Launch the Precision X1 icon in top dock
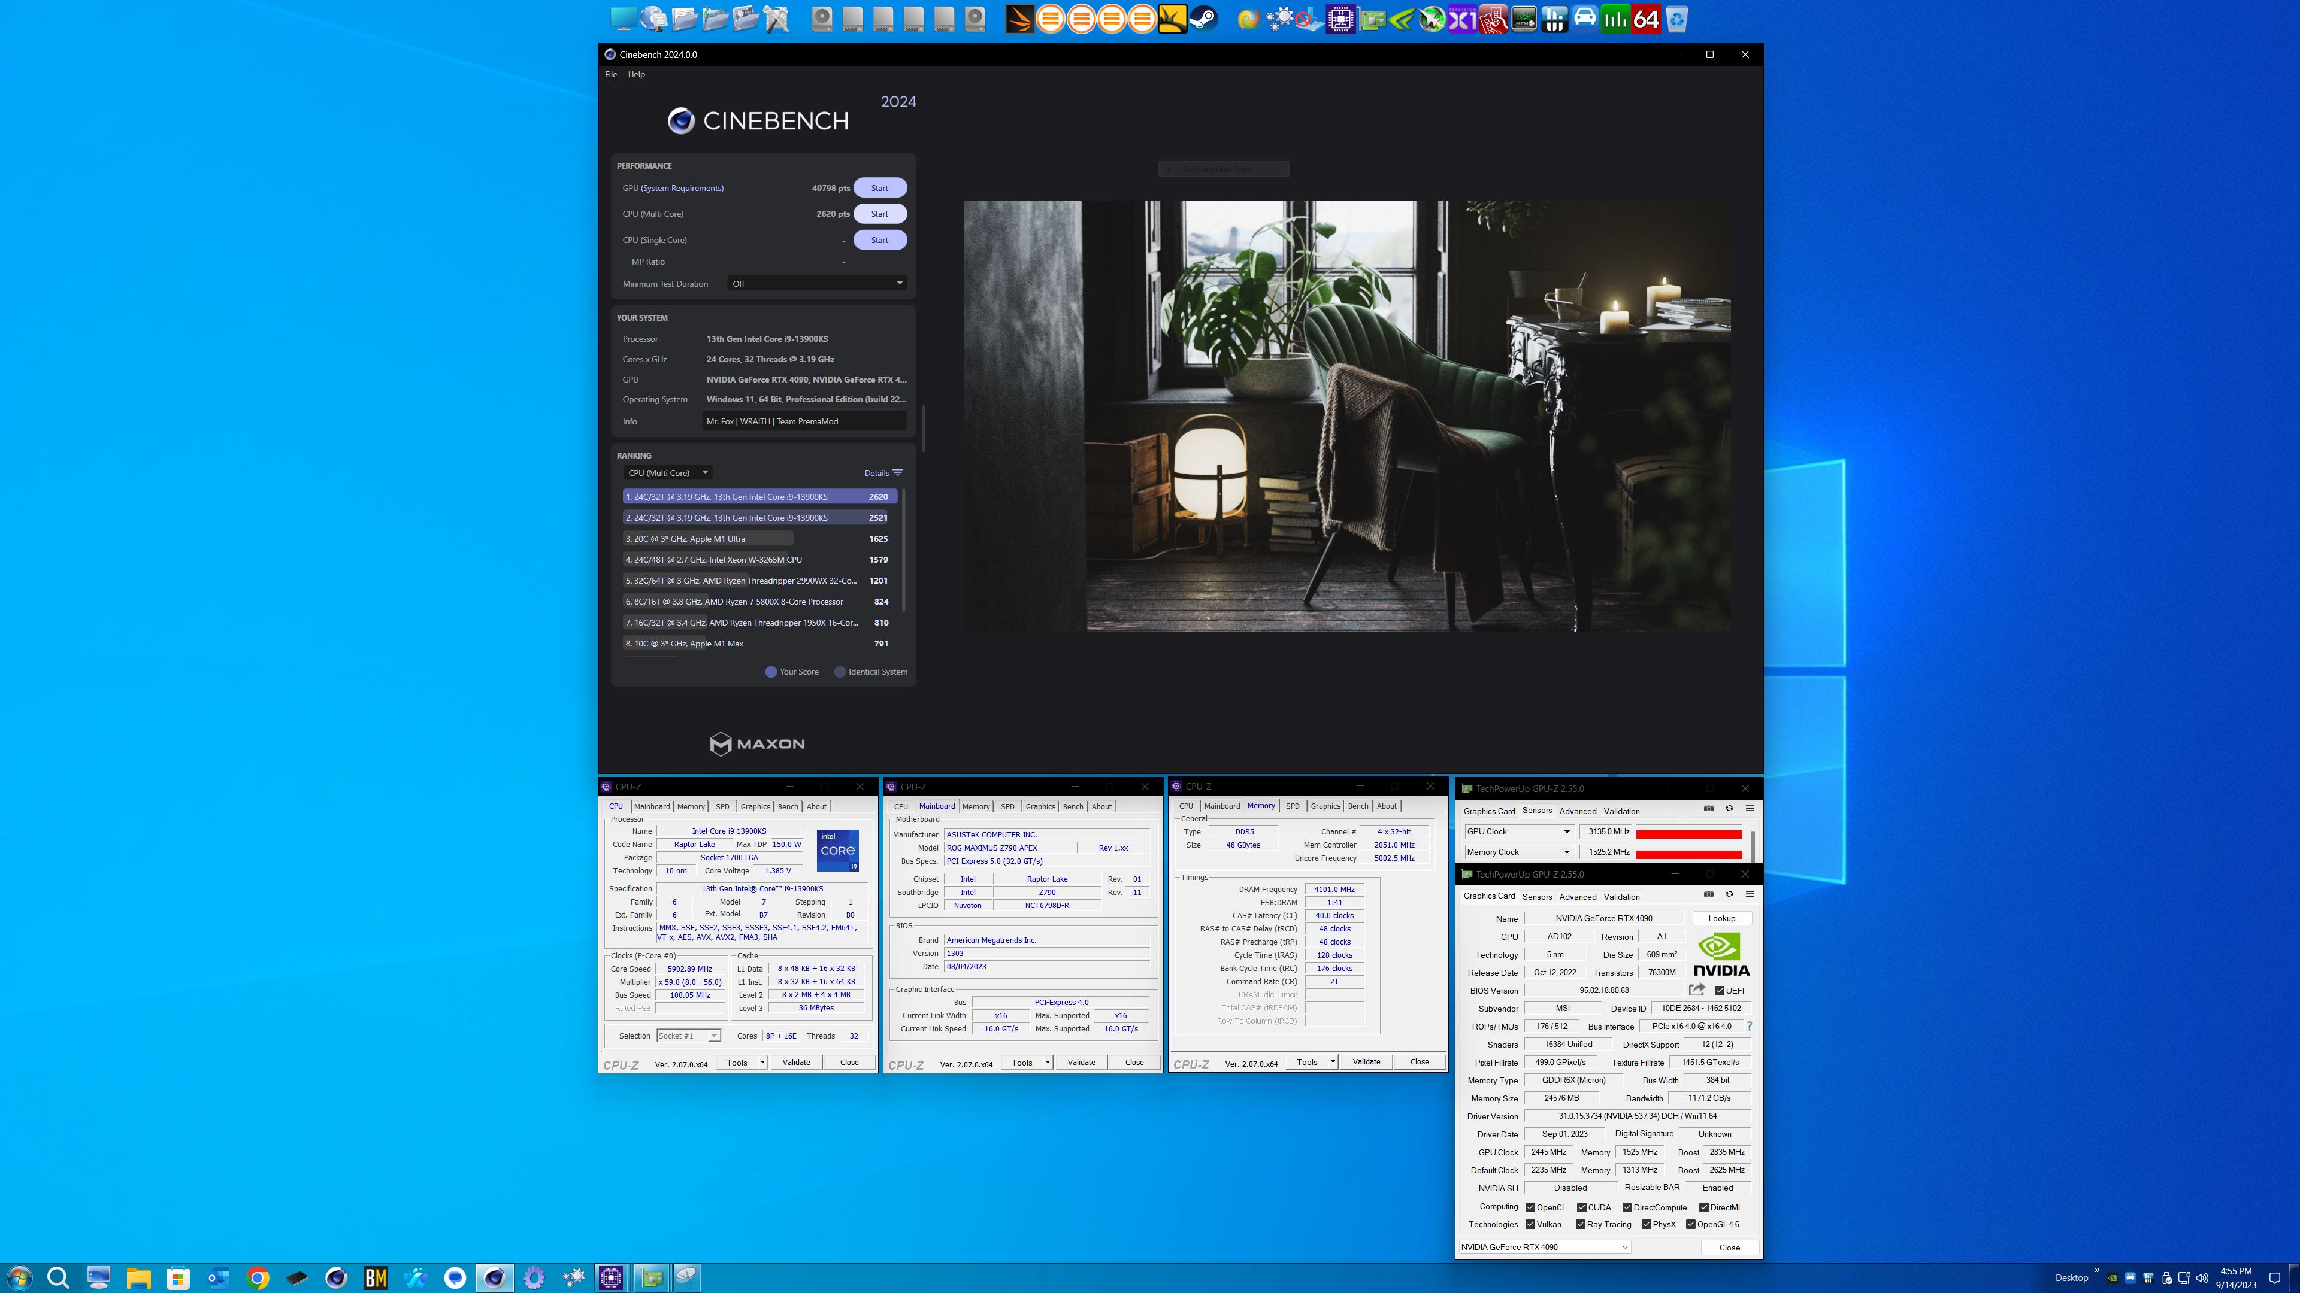Image resolution: width=2300 pixels, height=1293 pixels. pyautogui.click(x=1463, y=19)
